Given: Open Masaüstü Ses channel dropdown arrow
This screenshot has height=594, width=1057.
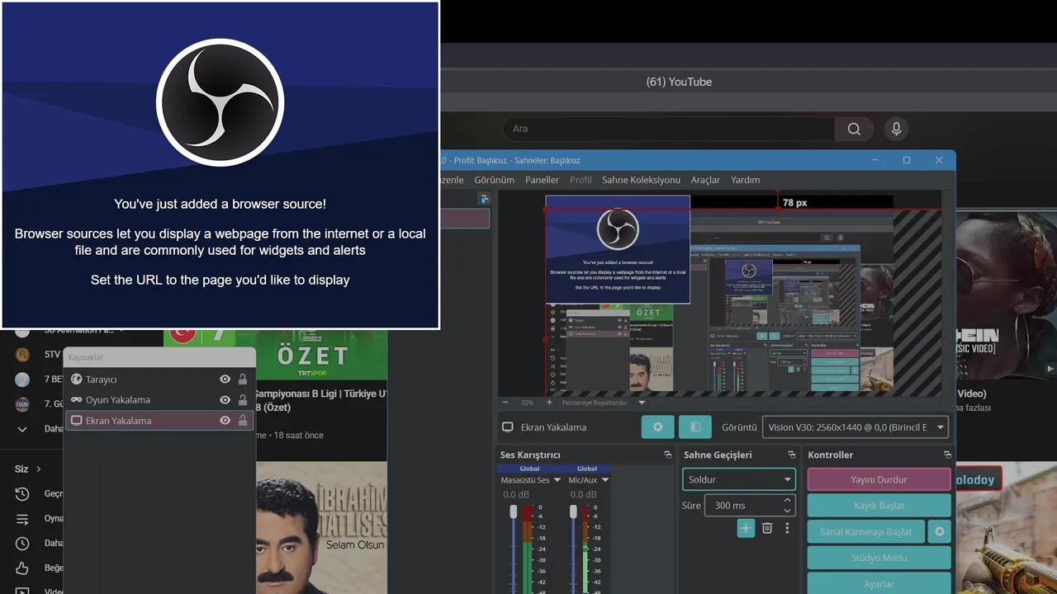Looking at the screenshot, I should 557,480.
